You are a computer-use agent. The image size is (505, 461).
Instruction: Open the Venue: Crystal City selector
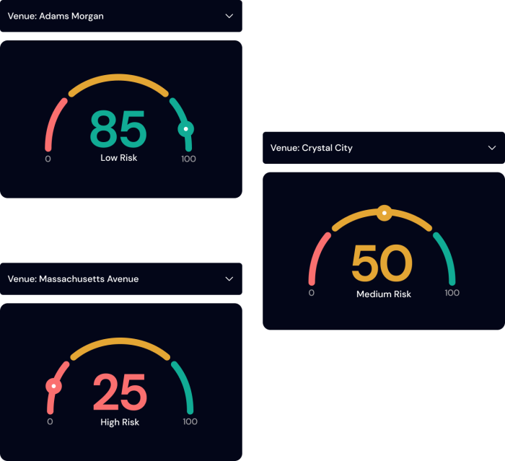point(384,148)
